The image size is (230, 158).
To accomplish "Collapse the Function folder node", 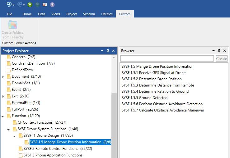I will point(3,116).
